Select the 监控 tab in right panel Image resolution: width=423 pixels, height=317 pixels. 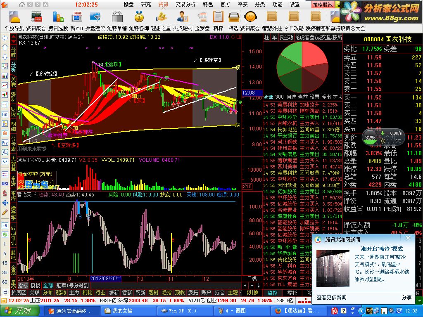[273, 293]
